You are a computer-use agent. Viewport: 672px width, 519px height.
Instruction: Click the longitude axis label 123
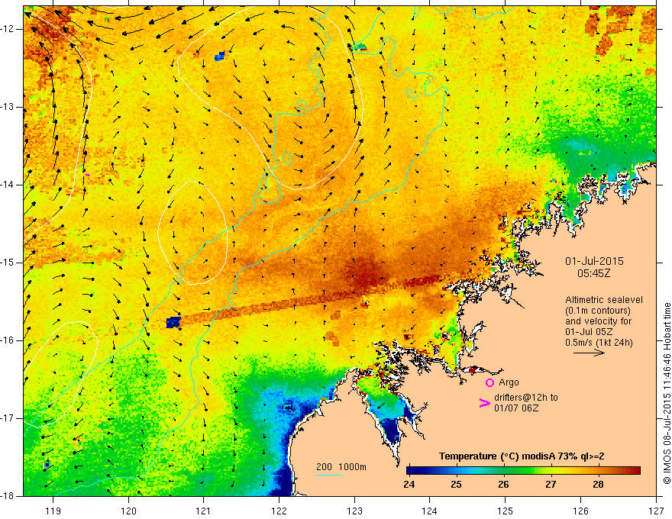[354, 511]
